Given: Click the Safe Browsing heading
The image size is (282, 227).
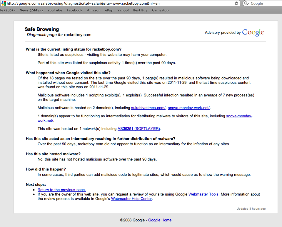Looking at the screenshot, I should [42, 29].
